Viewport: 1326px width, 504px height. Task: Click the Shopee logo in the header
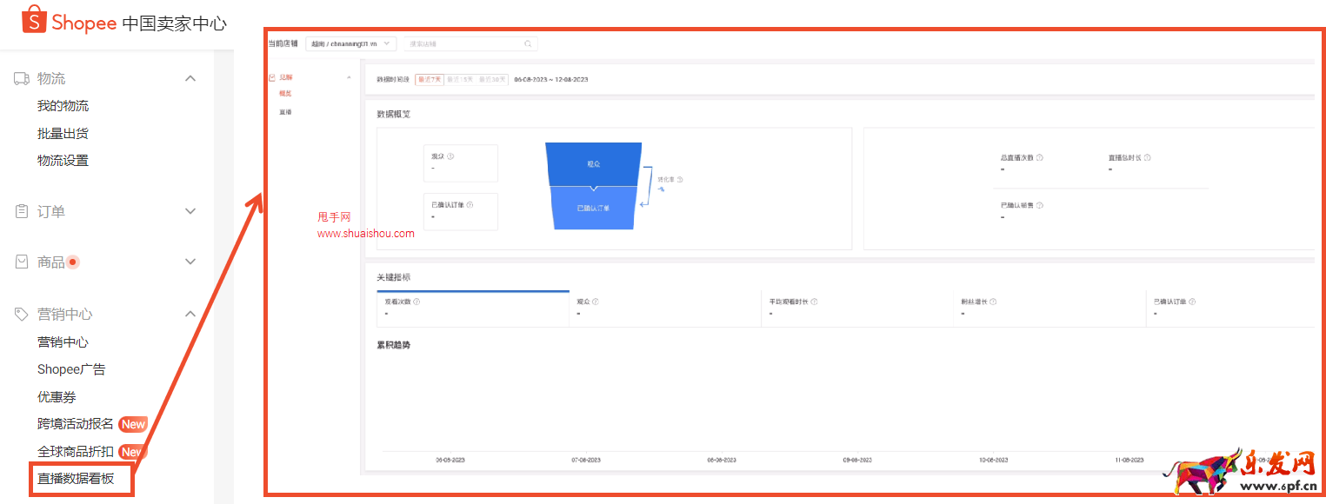tap(70, 21)
